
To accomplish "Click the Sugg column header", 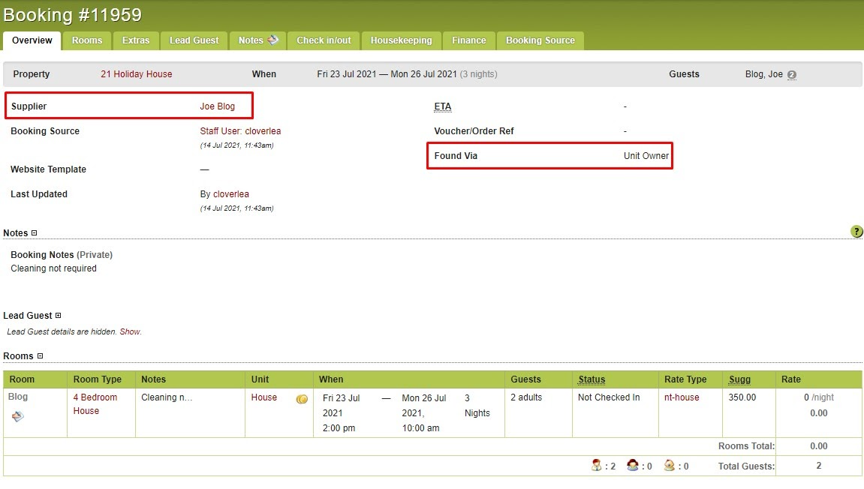I will [x=739, y=379].
